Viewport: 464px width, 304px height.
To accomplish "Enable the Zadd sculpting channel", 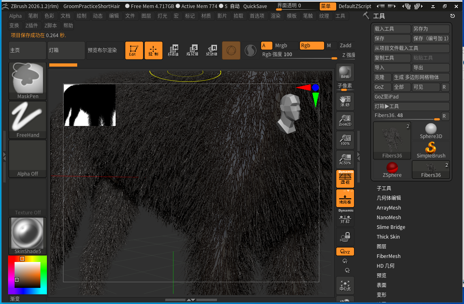I will tap(347, 45).
